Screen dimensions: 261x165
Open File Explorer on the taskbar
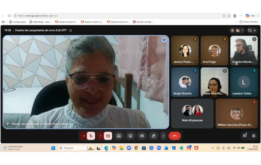(x=121, y=148)
